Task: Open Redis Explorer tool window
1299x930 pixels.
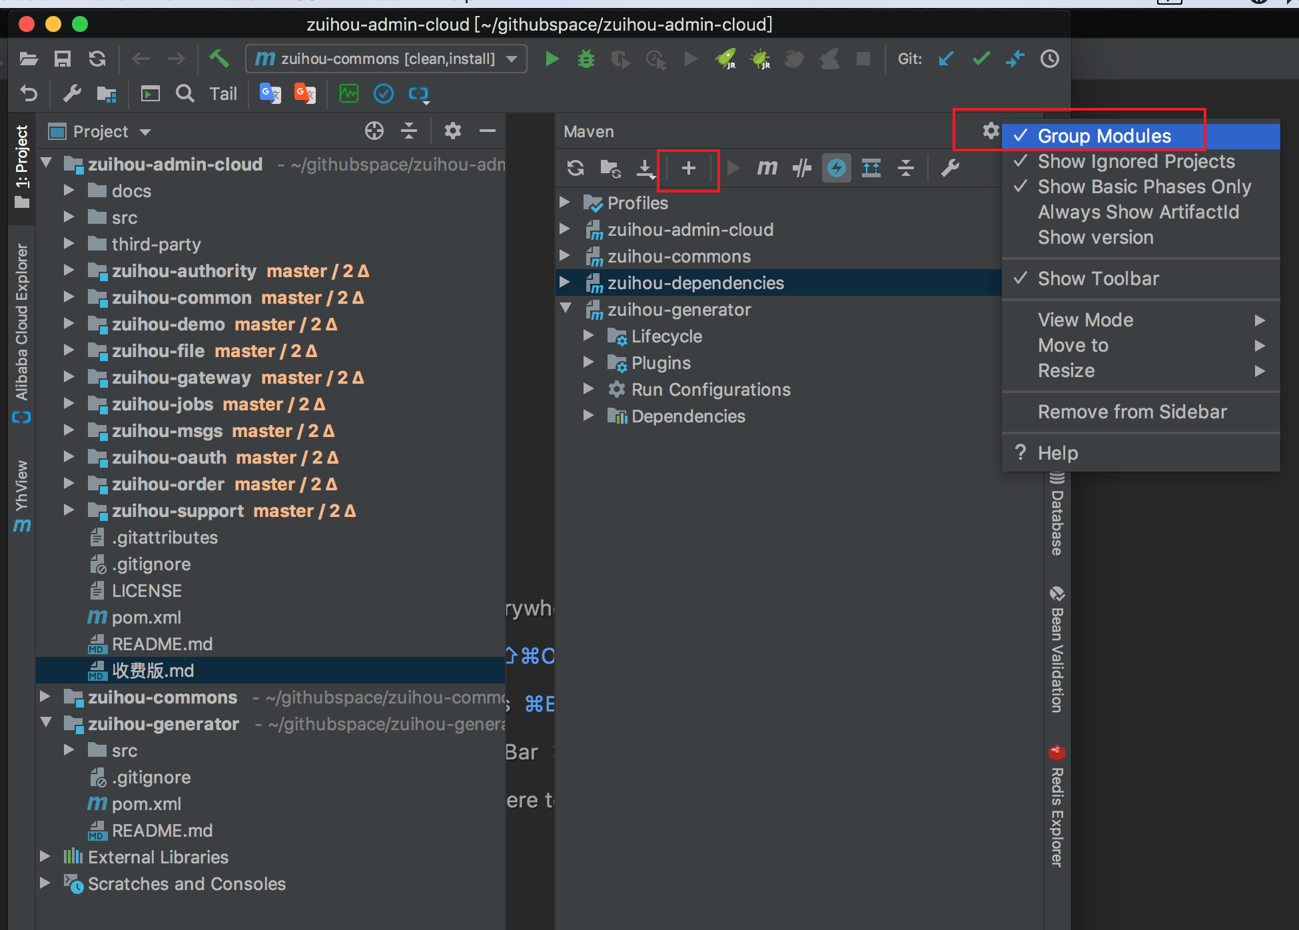Action: coord(1057,806)
